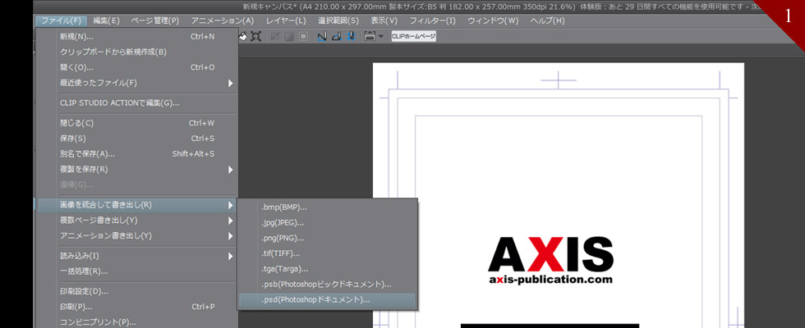Choose CLIP STUDIO ACTIONで編集(G)...
The image size is (805, 328).
pyautogui.click(x=137, y=103)
